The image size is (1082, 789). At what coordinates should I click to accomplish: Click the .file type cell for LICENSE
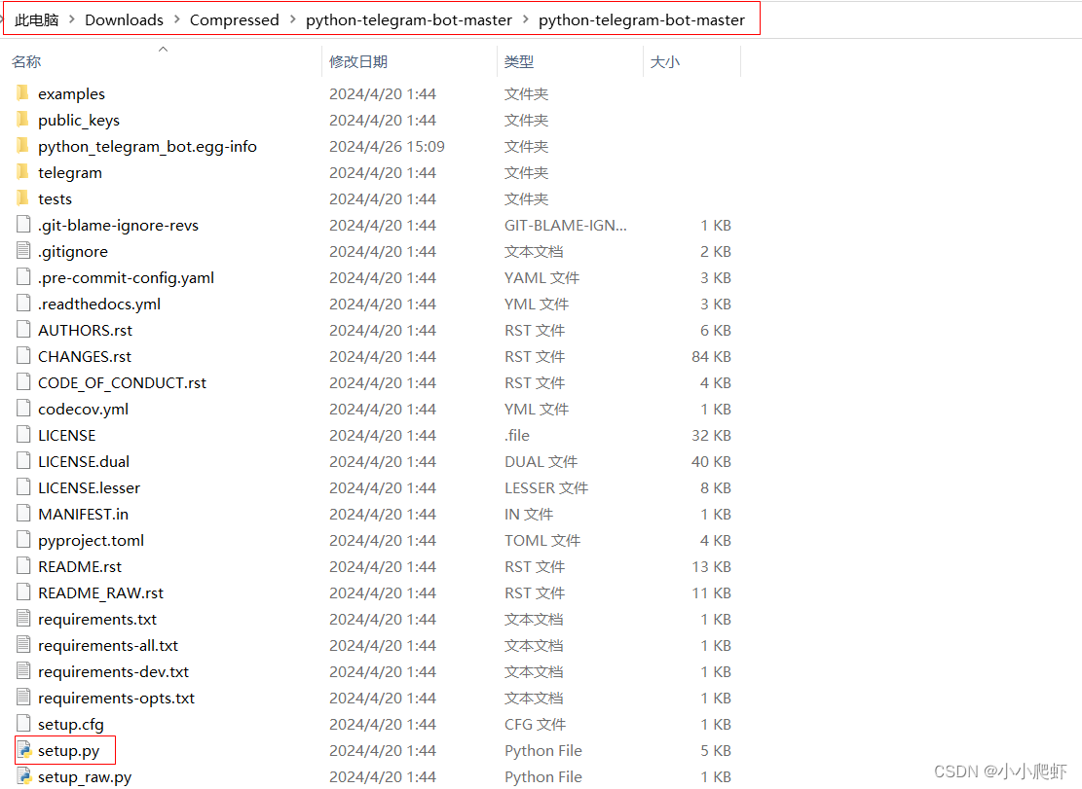517,435
